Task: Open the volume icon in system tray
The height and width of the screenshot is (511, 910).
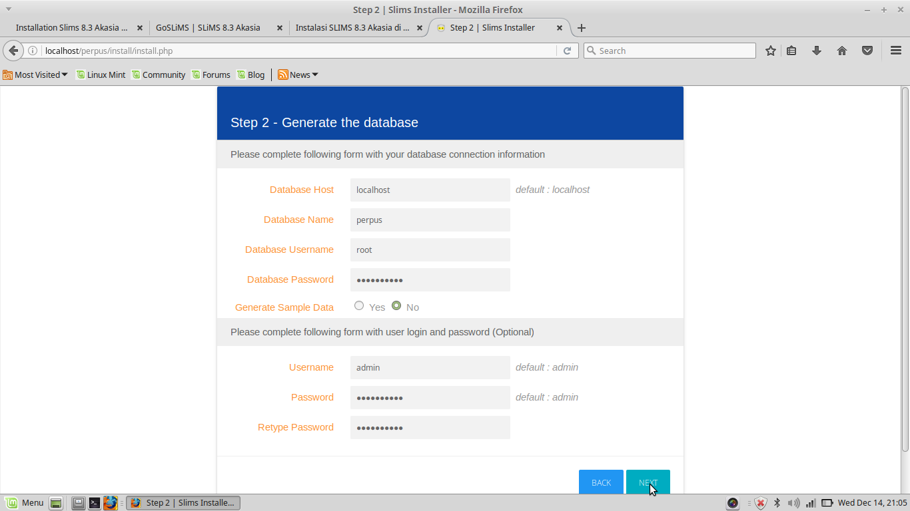Action: (x=794, y=503)
